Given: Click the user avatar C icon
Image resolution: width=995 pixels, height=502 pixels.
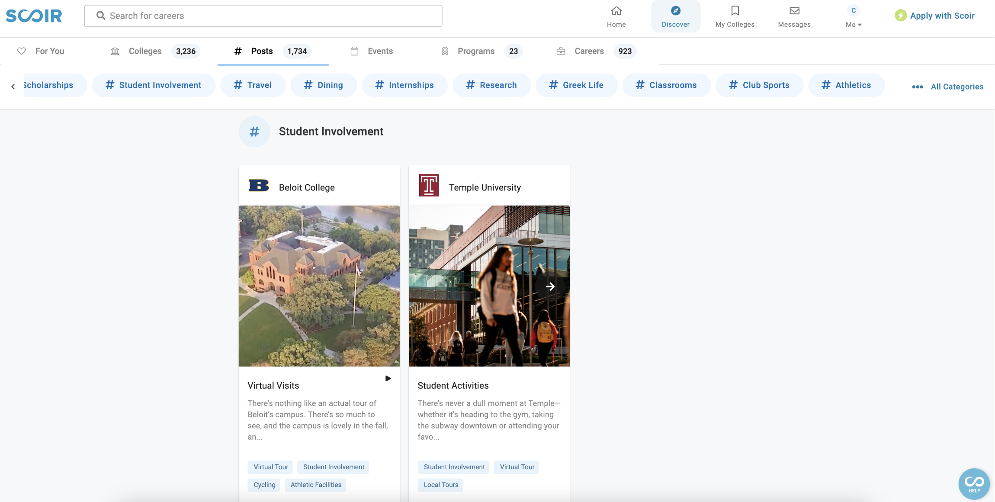Looking at the screenshot, I should tap(854, 10).
